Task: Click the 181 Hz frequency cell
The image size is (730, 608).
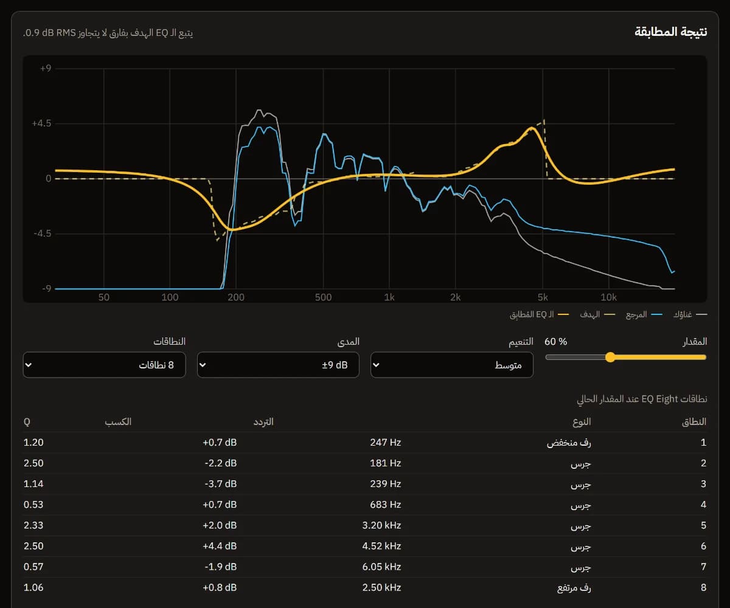Action: tap(386, 463)
